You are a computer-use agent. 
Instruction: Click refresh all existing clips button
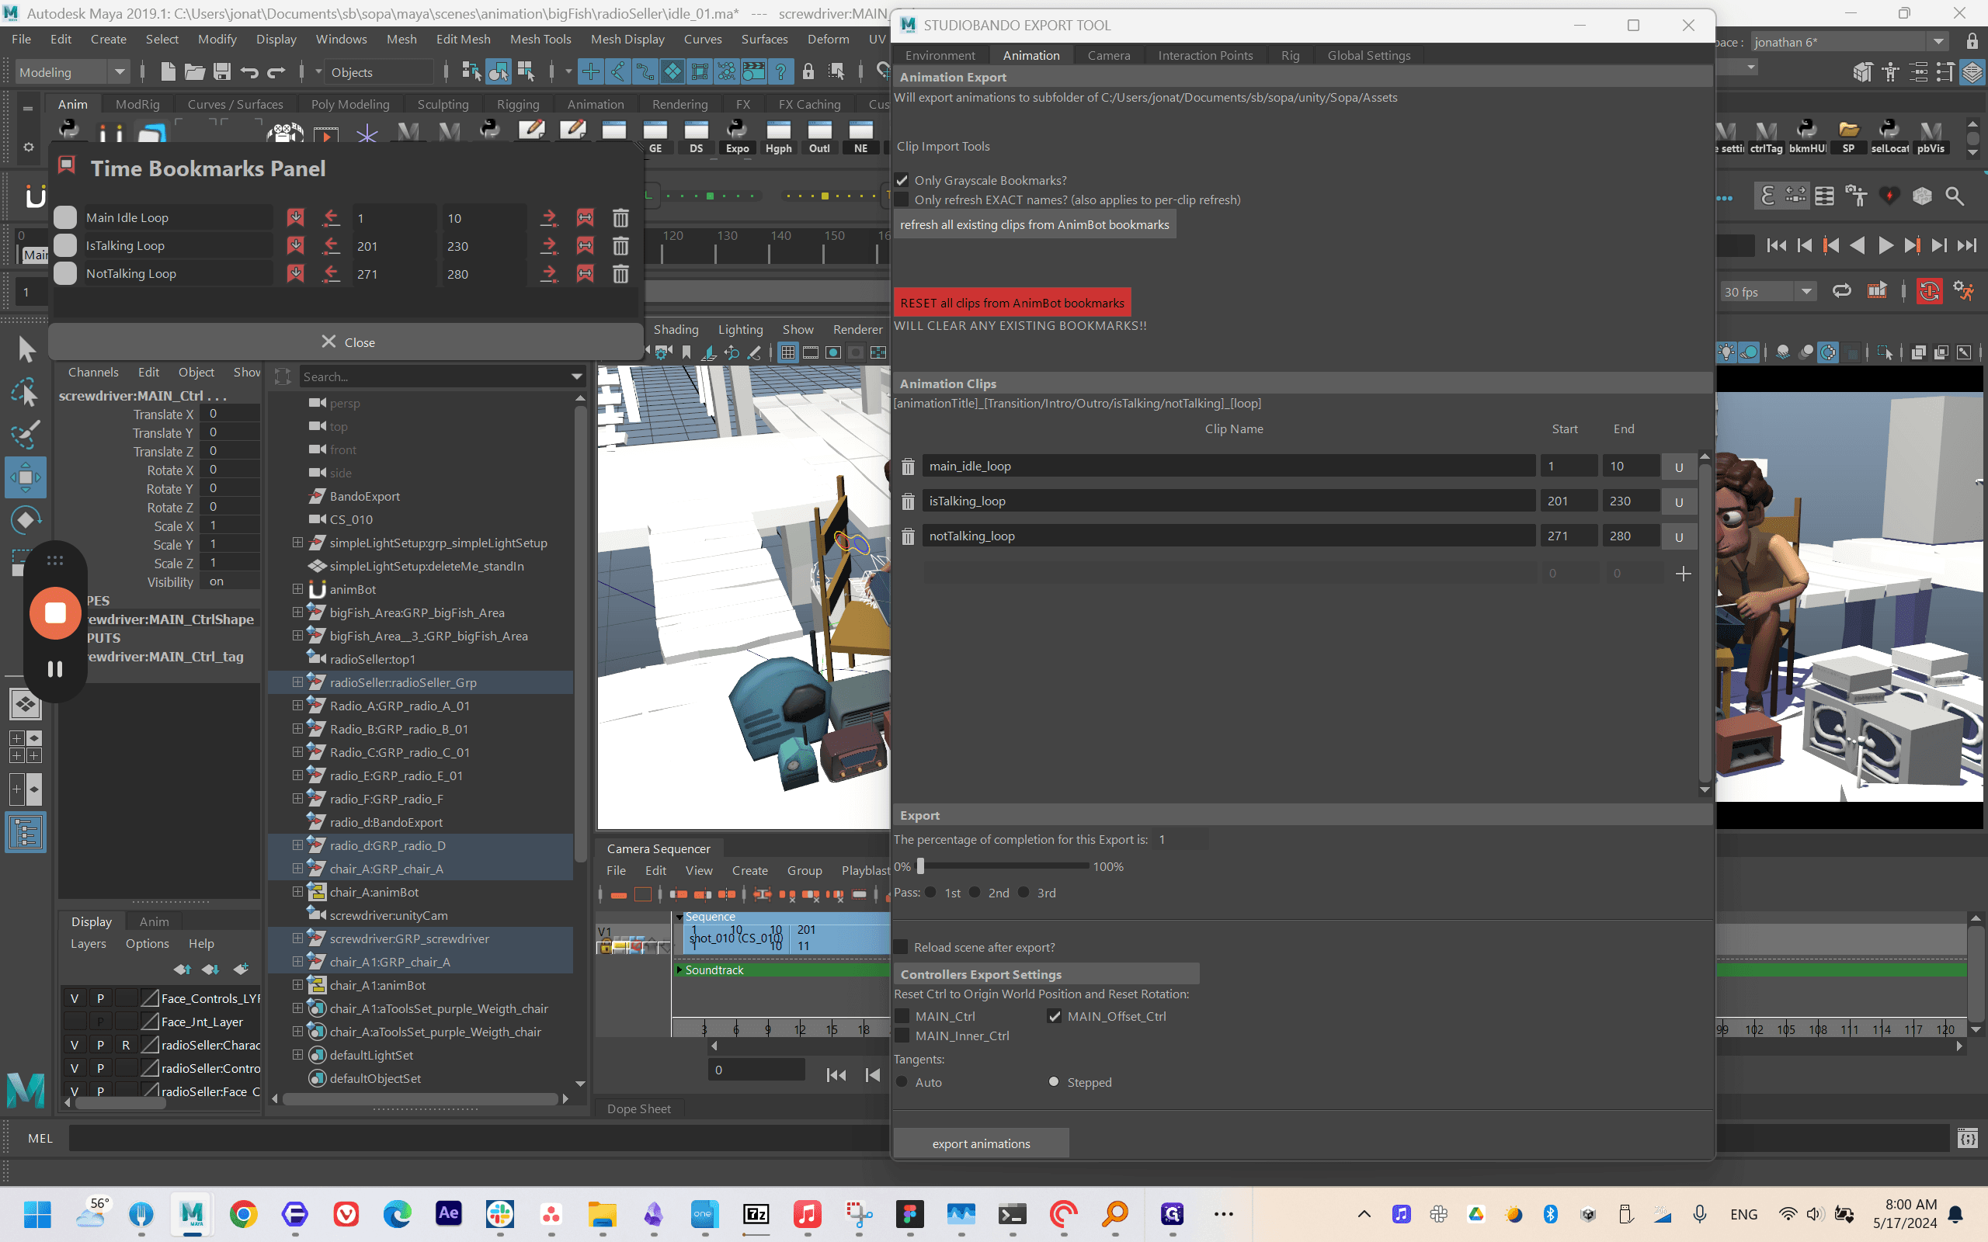[x=1034, y=225]
